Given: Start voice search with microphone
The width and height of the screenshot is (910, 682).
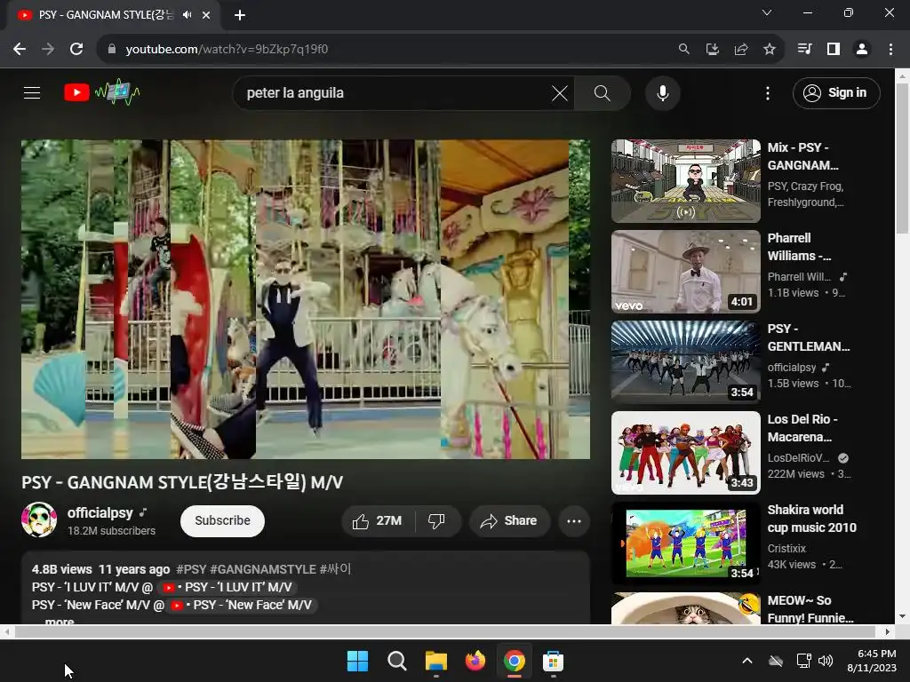Looking at the screenshot, I should point(662,92).
